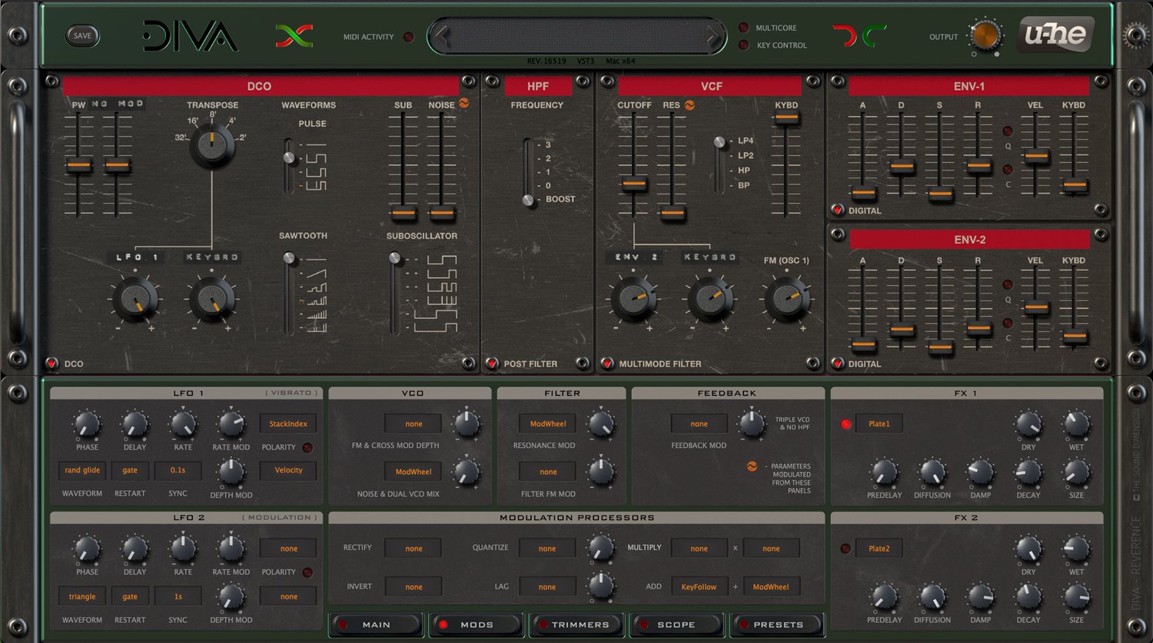
Task: Click the orange wave icon in FEEDBACK panel
Action: tap(752, 466)
